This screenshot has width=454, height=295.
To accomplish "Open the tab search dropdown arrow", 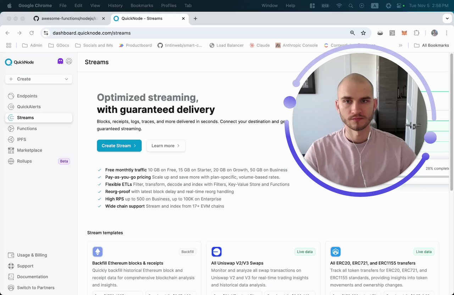I will click(x=447, y=18).
